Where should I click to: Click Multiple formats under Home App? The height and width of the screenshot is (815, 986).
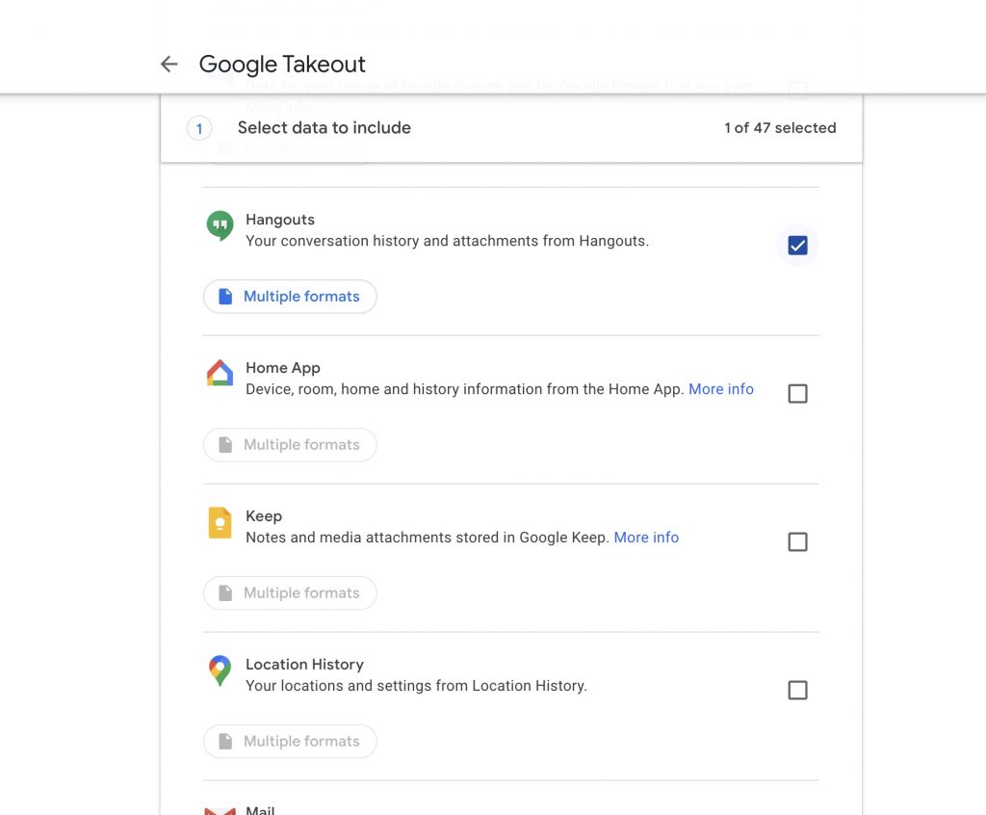(x=290, y=445)
